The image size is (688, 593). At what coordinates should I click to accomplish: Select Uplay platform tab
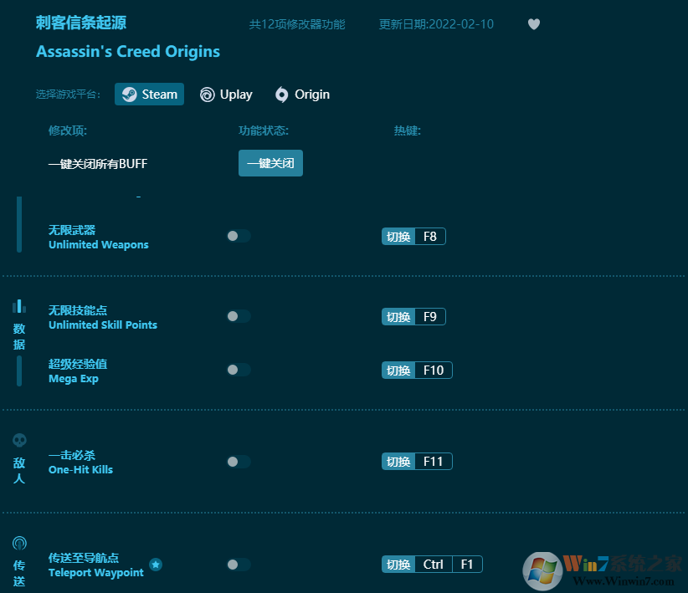[x=226, y=95]
